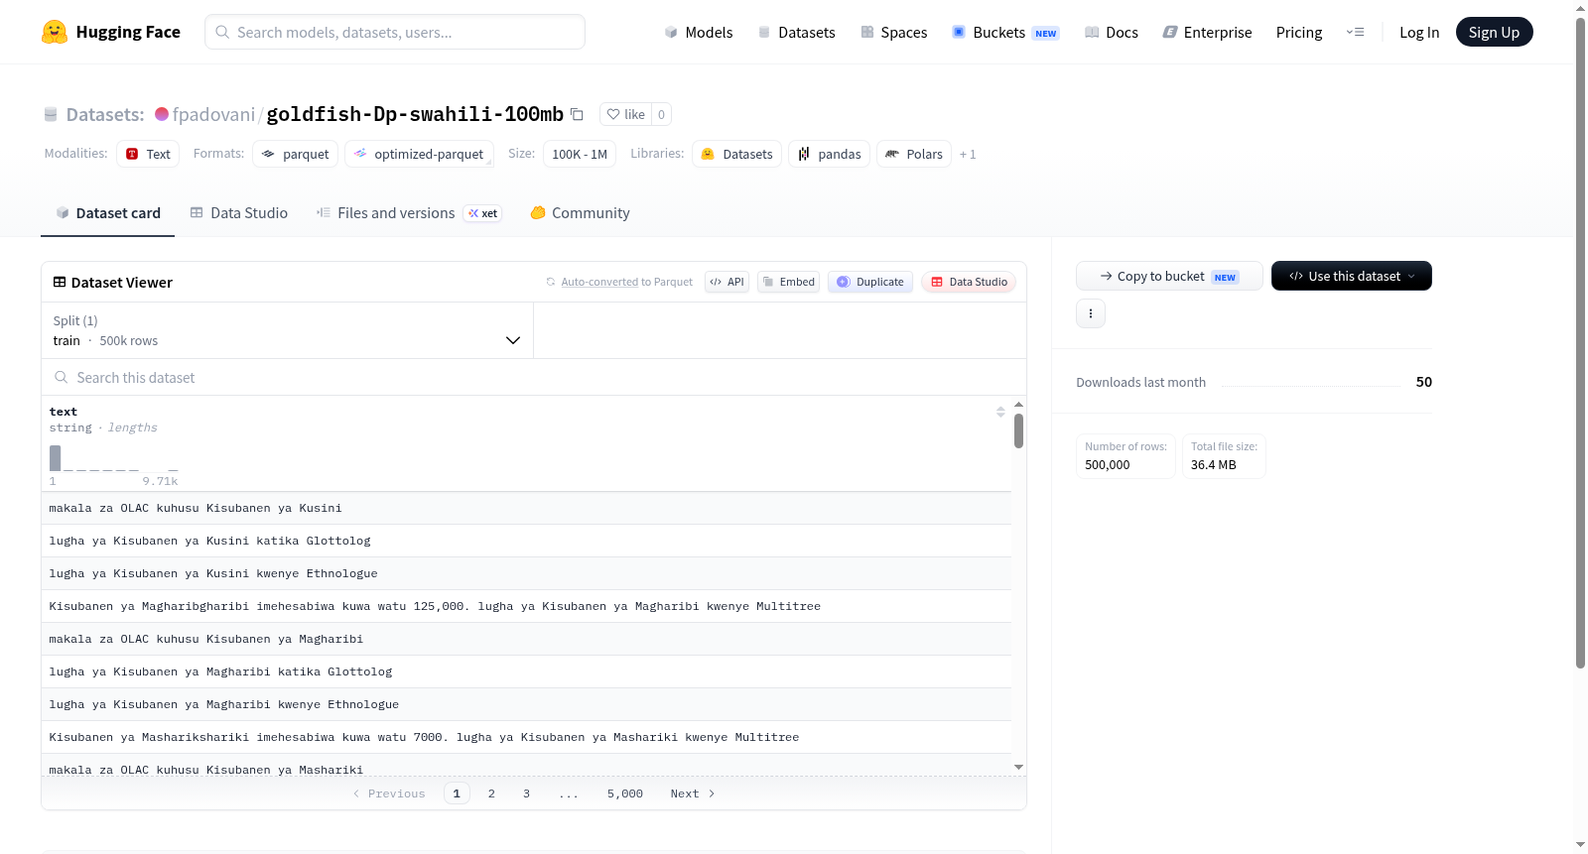Open the Datasets library tag
The image size is (1588, 854).
[736, 154]
